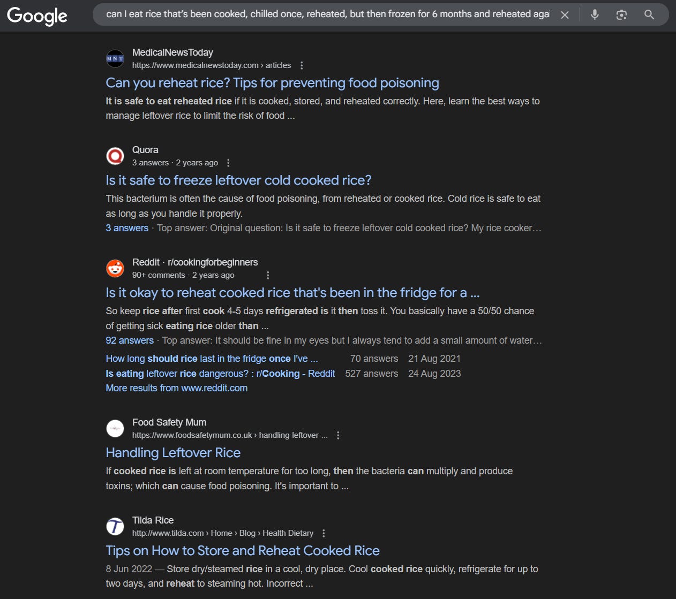Open more options for MedicalNewsToday result
This screenshot has width=676, height=599.
(x=302, y=65)
